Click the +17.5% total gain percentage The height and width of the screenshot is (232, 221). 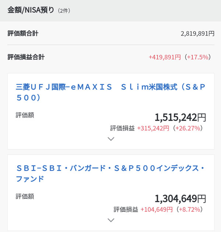point(198,57)
